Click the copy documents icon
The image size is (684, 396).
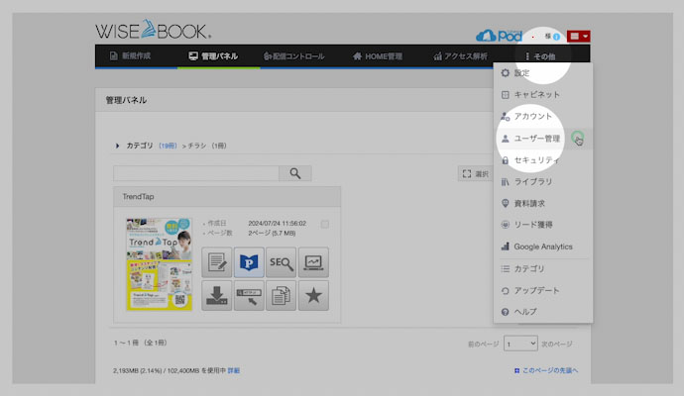pyautogui.click(x=282, y=295)
